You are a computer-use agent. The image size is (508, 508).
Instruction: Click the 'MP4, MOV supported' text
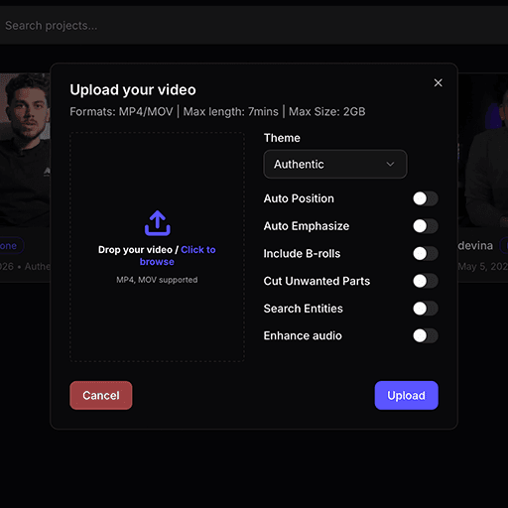(157, 280)
